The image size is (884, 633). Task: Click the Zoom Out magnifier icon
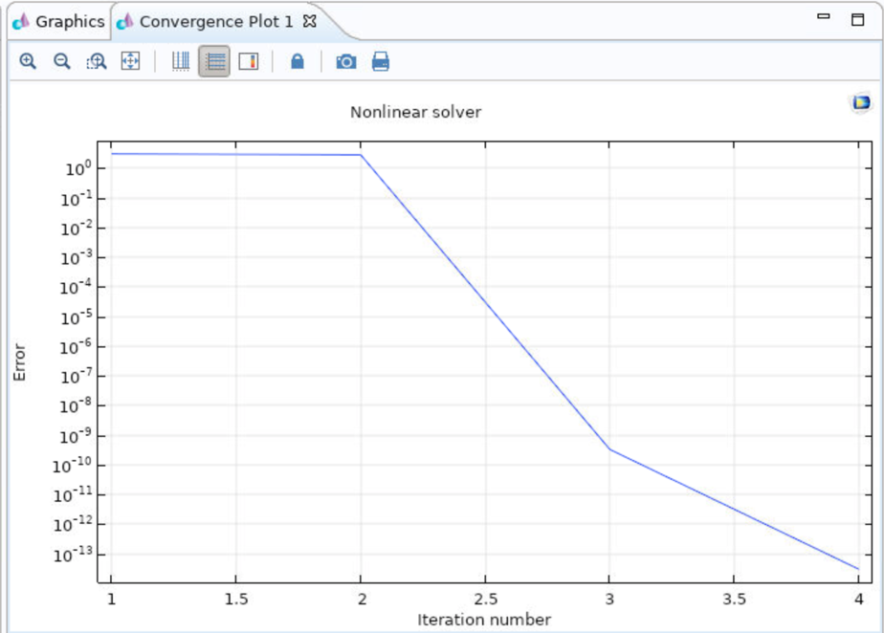(62, 62)
